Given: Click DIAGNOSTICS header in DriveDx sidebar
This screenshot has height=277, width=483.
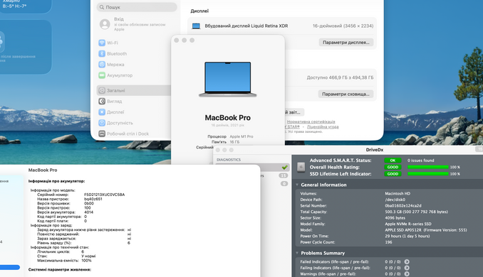Looking at the screenshot, I should tap(229, 160).
